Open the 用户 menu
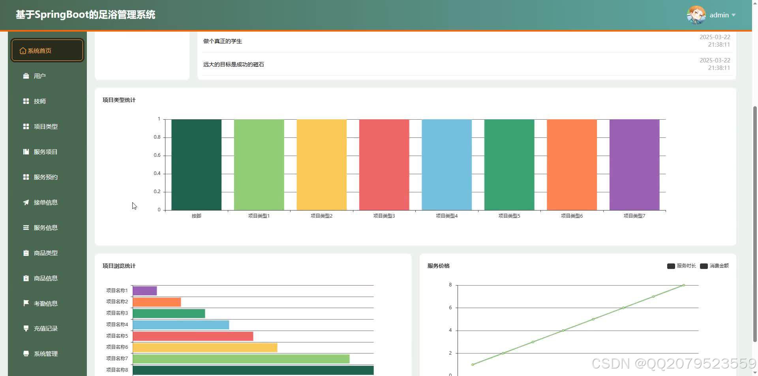 47,76
